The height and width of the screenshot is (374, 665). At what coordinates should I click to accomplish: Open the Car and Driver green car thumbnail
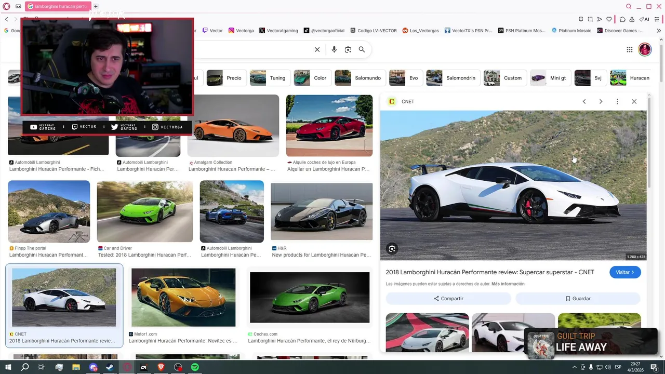click(145, 211)
